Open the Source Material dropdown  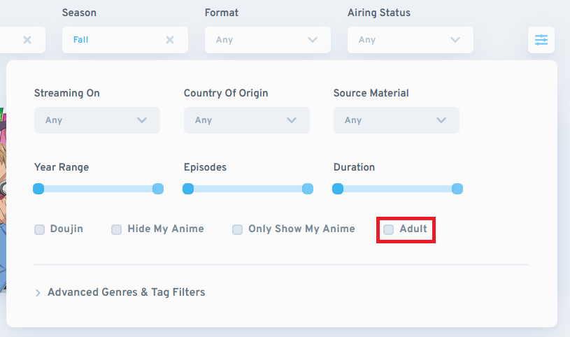click(x=397, y=120)
